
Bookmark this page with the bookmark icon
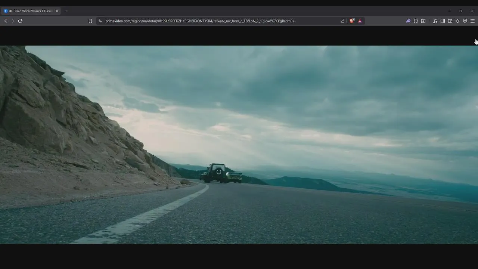tap(90, 21)
